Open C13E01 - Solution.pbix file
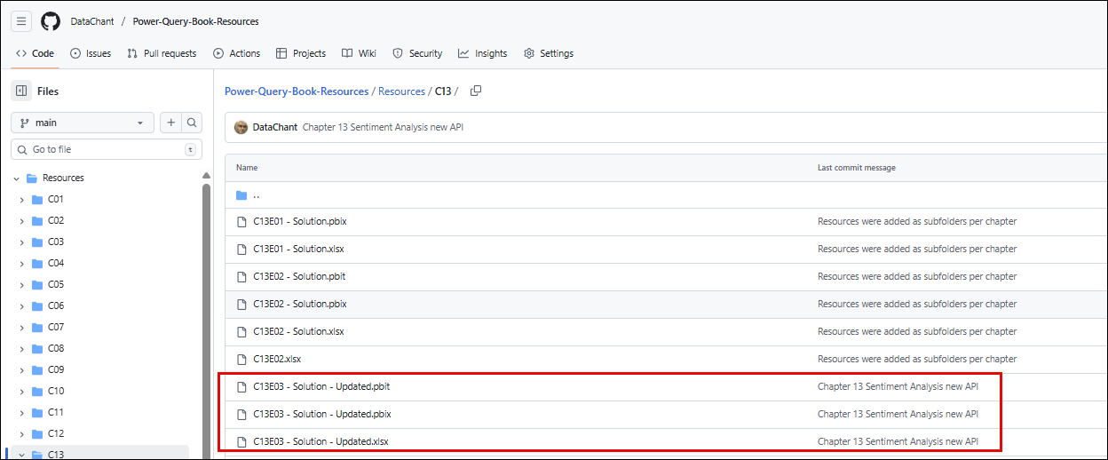The image size is (1108, 460). coord(300,221)
